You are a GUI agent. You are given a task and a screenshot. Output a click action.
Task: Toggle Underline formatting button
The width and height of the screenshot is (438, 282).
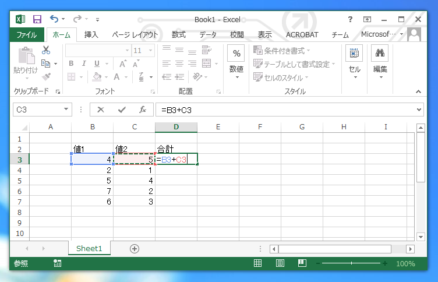[97, 64]
